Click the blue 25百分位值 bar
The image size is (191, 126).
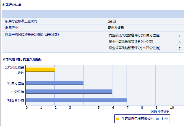pyautogui.click(x=55, y=83)
